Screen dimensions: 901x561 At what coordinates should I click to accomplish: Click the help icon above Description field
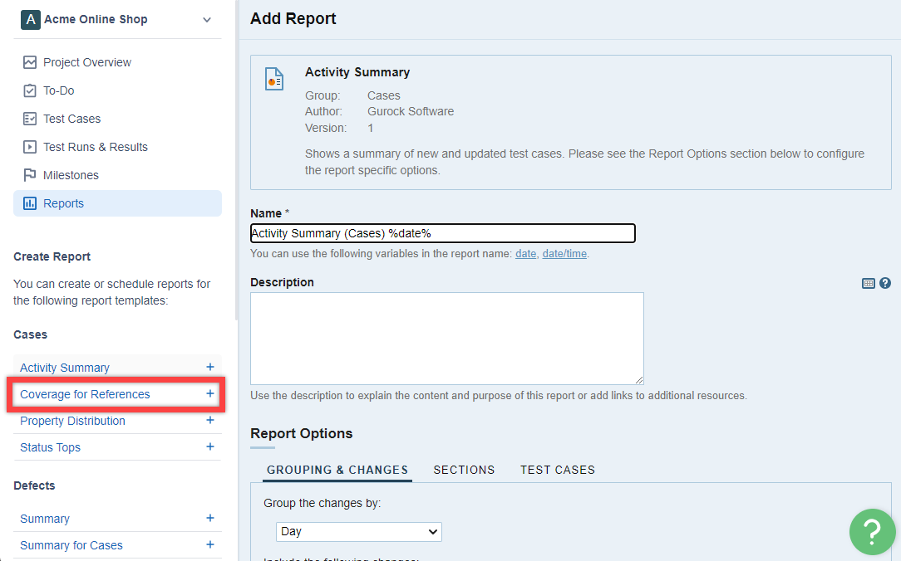(885, 283)
